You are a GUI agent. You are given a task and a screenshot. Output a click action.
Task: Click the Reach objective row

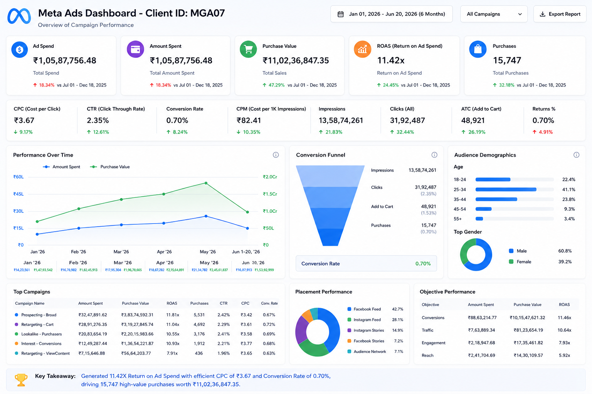(x=499, y=356)
